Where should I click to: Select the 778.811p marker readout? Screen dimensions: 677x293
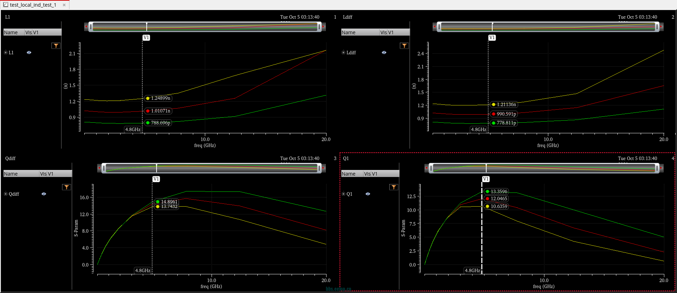coord(504,123)
